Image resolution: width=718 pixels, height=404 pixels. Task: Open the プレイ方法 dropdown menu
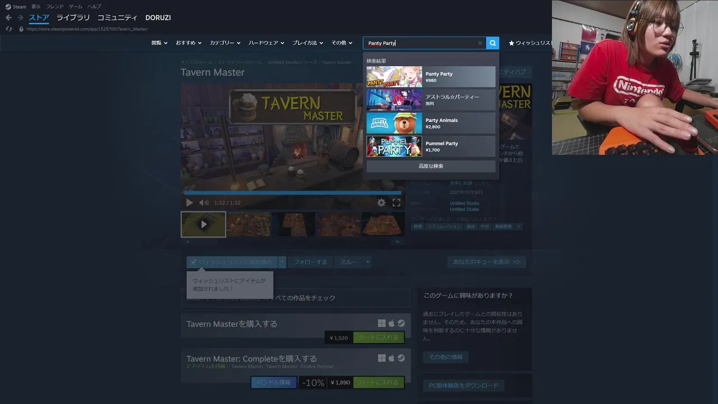point(309,43)
